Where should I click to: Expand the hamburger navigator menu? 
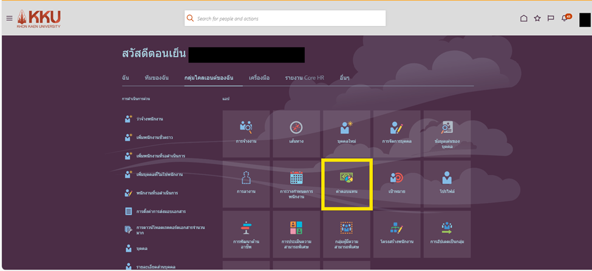[x=9, y=18]
